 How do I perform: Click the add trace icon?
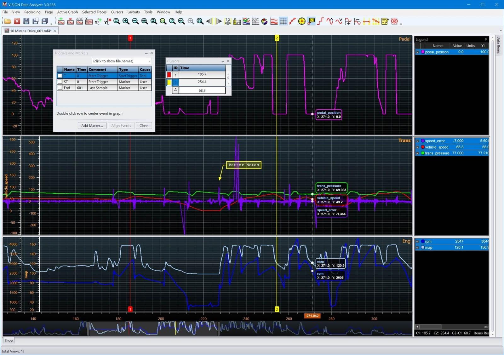(61, 21)
